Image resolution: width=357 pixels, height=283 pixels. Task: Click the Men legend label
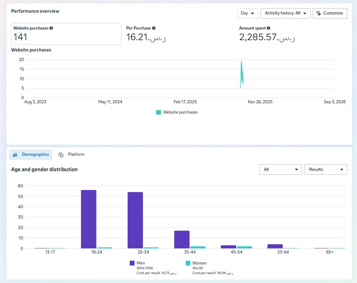click(141, 263)
